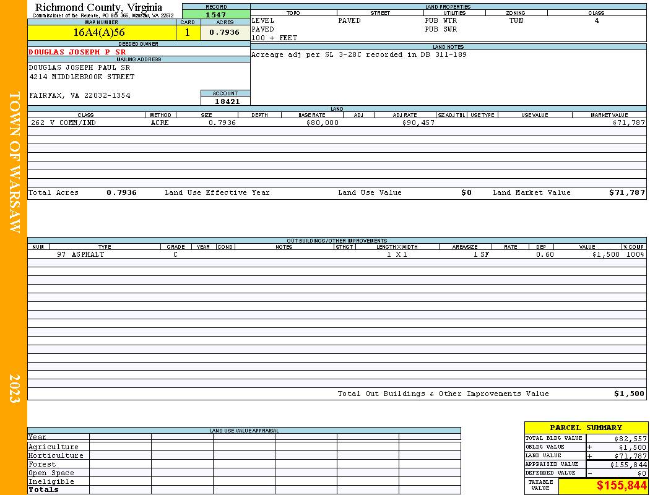Click the Agriculture row label

click(53, 447)
